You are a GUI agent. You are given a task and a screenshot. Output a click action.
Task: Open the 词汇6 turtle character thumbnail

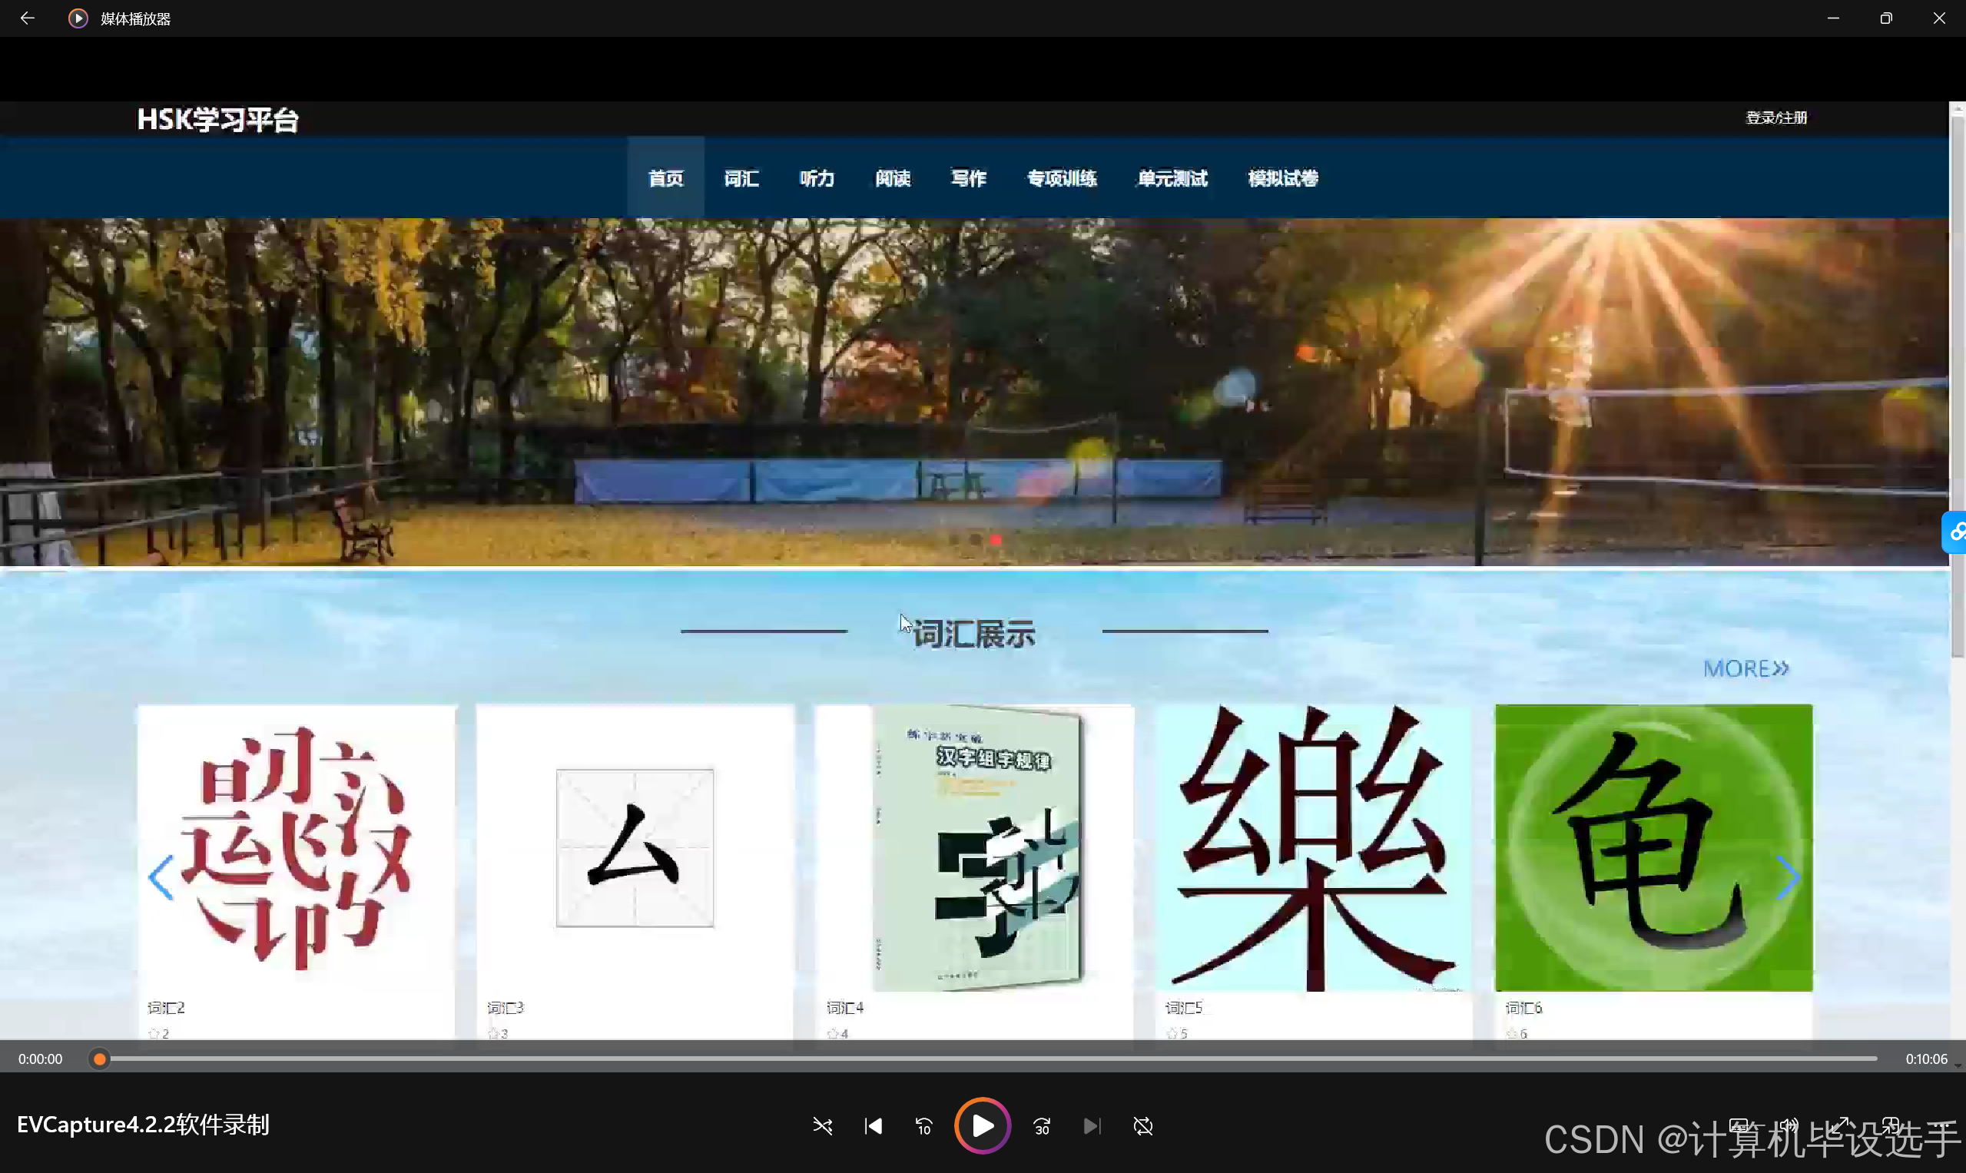point(1653,847)
